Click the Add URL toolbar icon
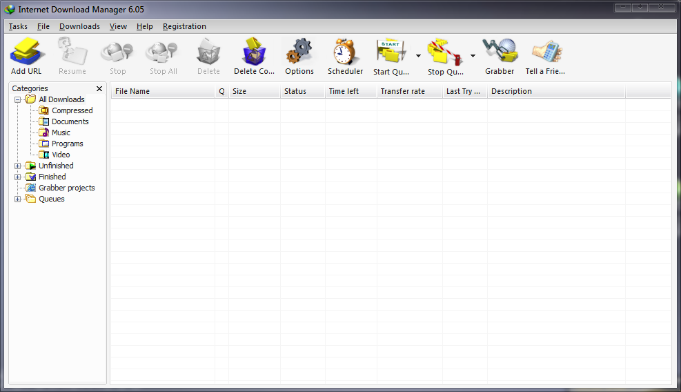This screenshot has width=681, height=392. pyautogui.click(x=27, y=51)
